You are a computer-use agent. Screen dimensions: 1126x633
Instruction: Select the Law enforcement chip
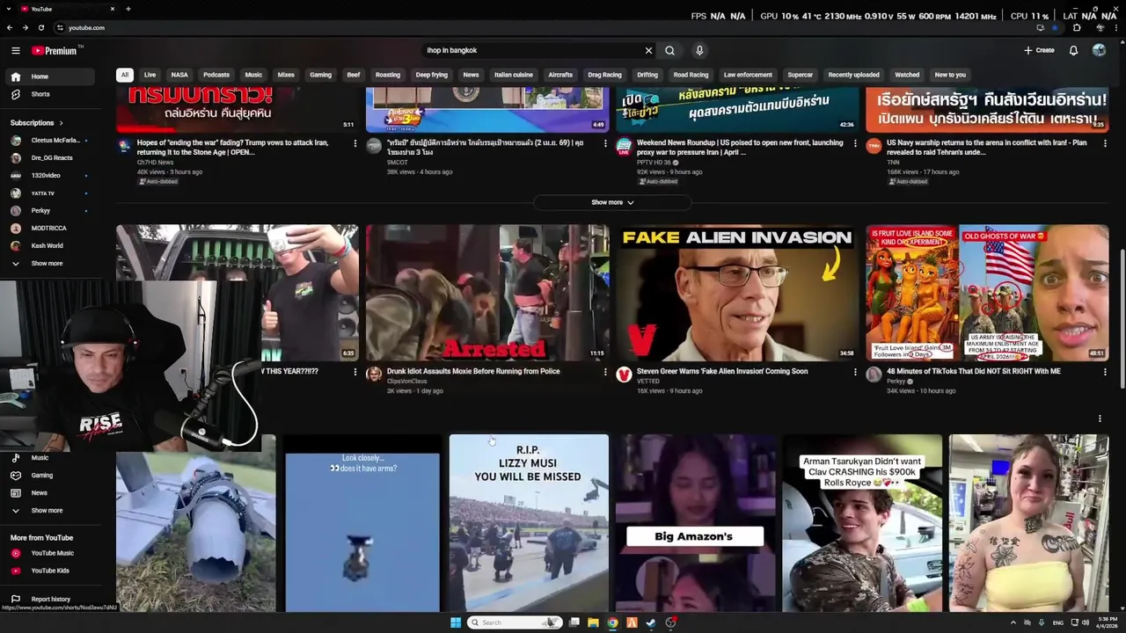[x=748, y=75]
